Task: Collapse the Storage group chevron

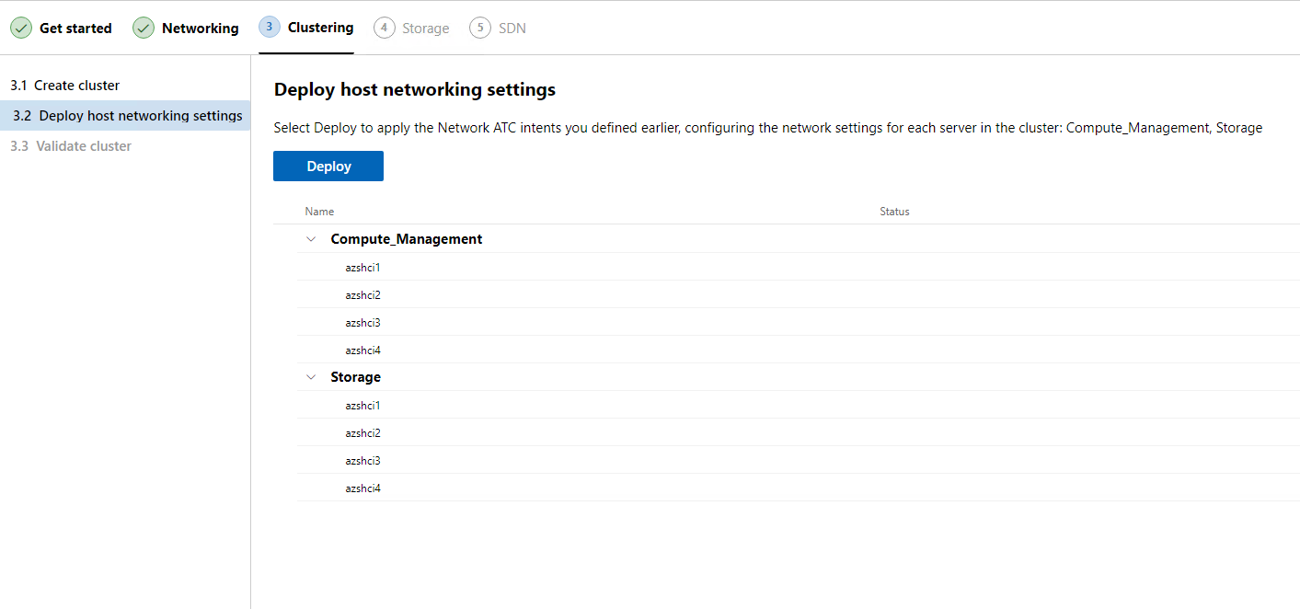Action: pos(311,377)
